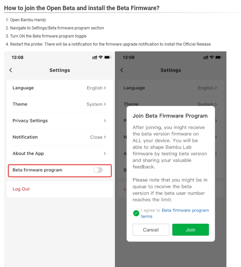Tap Wi-Fi icon in left phone status bar
Image resolution: width=241 pixels, height=267 pixels.
click(101, 57)
